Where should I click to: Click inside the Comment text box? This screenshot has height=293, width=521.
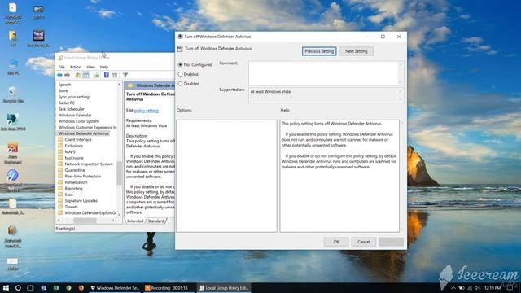(x=324, y=73)
